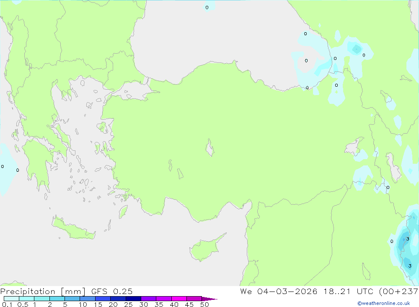Click the "0.5" legend scale label

(23, 304)
